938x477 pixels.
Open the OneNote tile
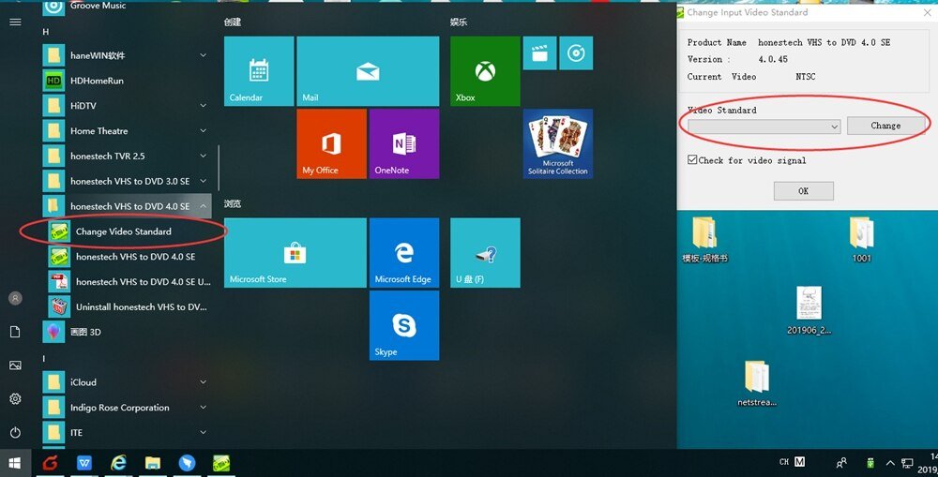[x=403, y=143]
